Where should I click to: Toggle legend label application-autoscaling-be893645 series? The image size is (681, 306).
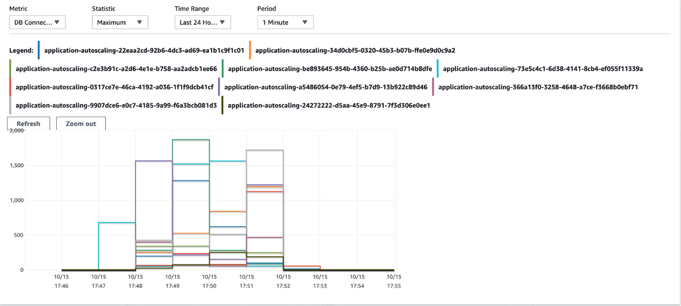(x=330, y=69)
